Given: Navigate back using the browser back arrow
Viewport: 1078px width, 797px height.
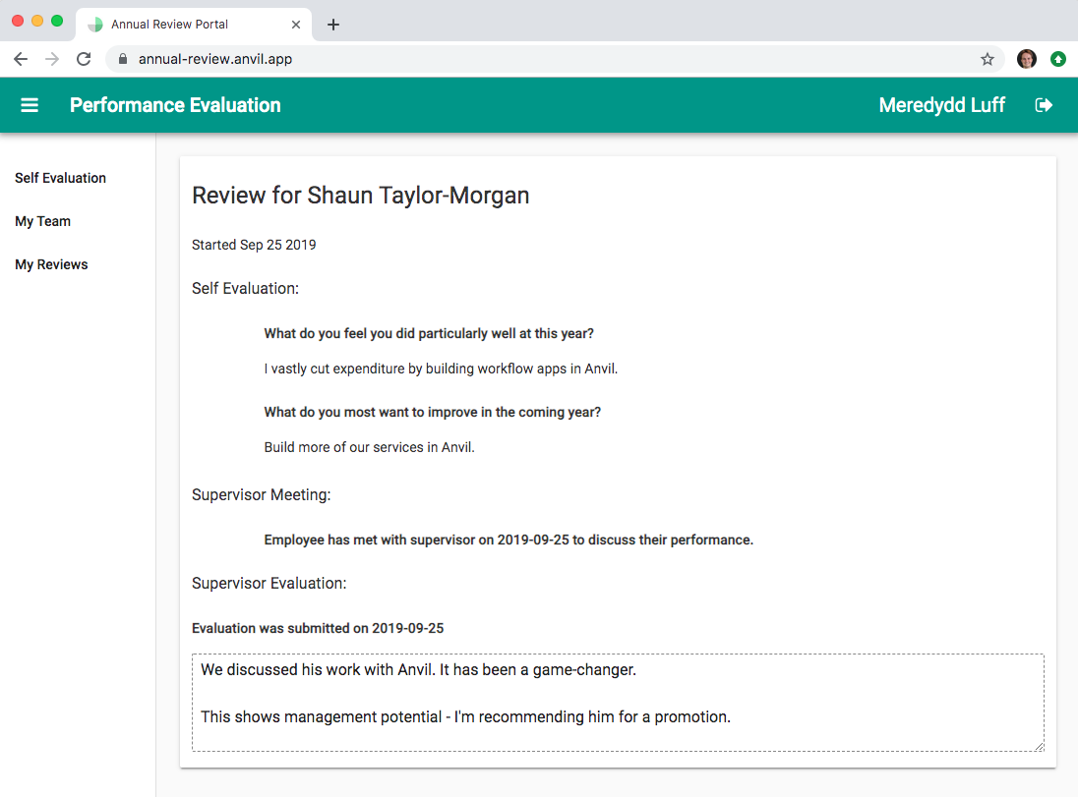Looking at the screenshot, I should [20, 59].
